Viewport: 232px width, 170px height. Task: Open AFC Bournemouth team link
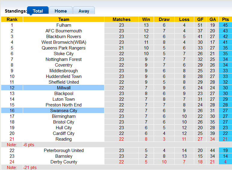pos(64,31)
